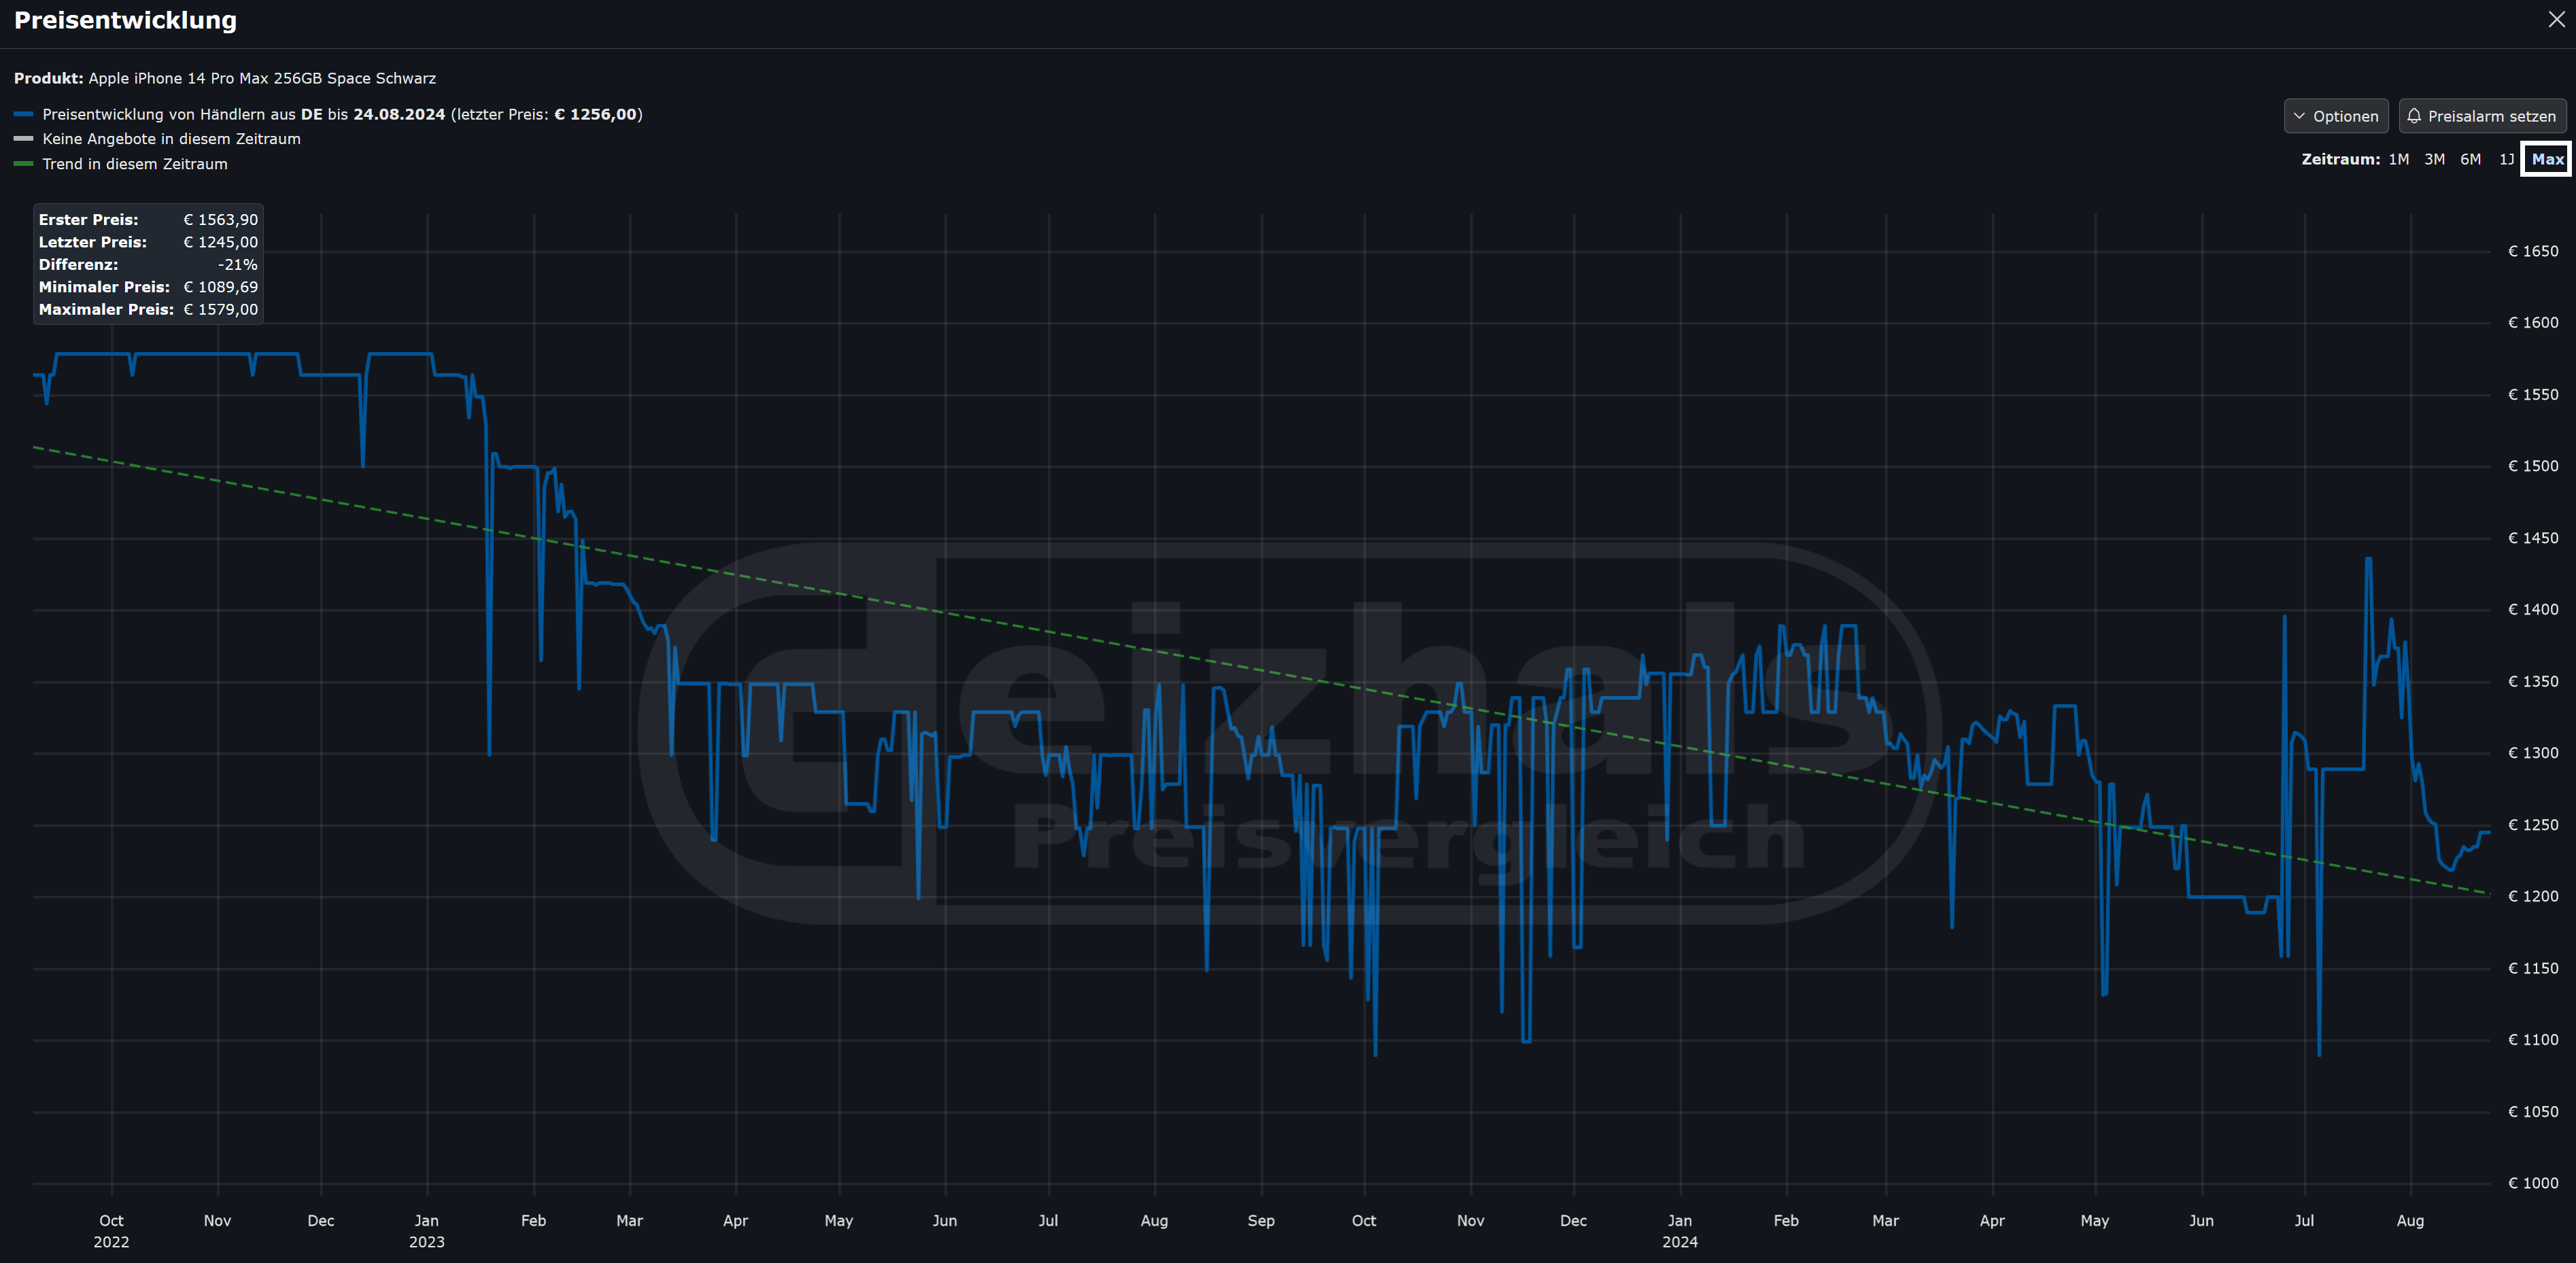This screenshot has height=1263, width=2576.
Task: Click the Maximaler Preis value in stats box
Action: [x=220, y=309]
